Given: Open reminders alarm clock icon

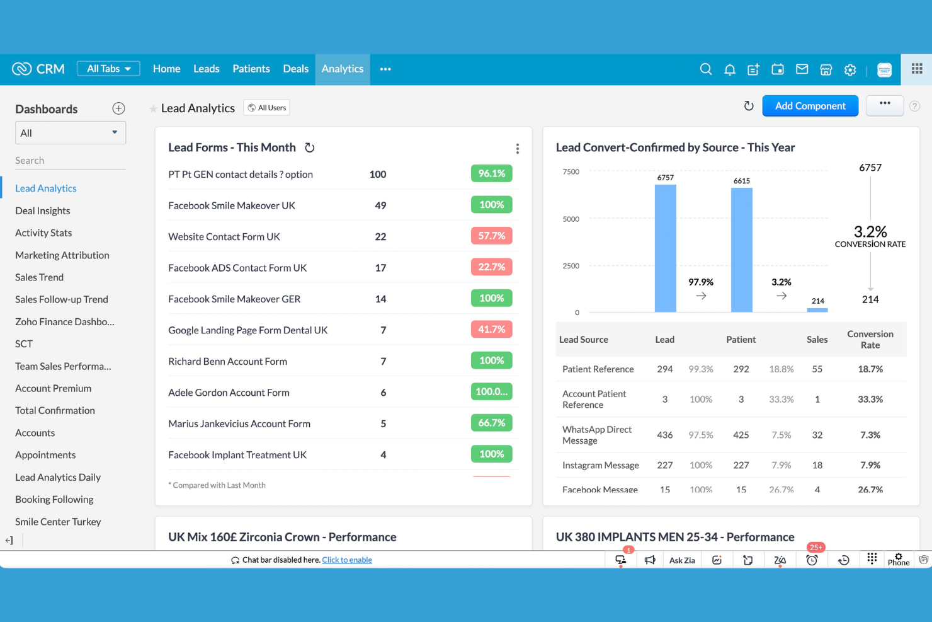Looking at the screenshot, I should coord(812,560).
